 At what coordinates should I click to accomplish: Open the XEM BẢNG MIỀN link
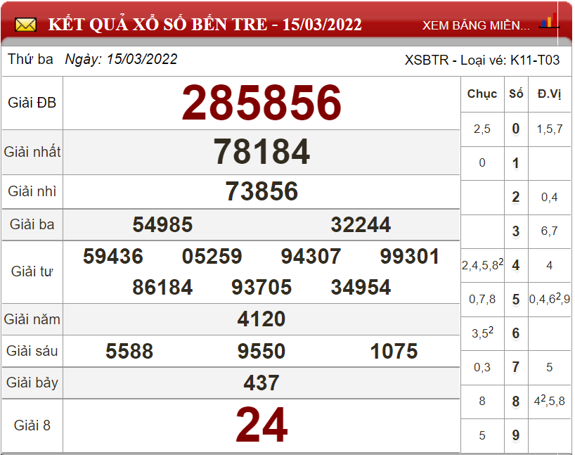(476, 25)
